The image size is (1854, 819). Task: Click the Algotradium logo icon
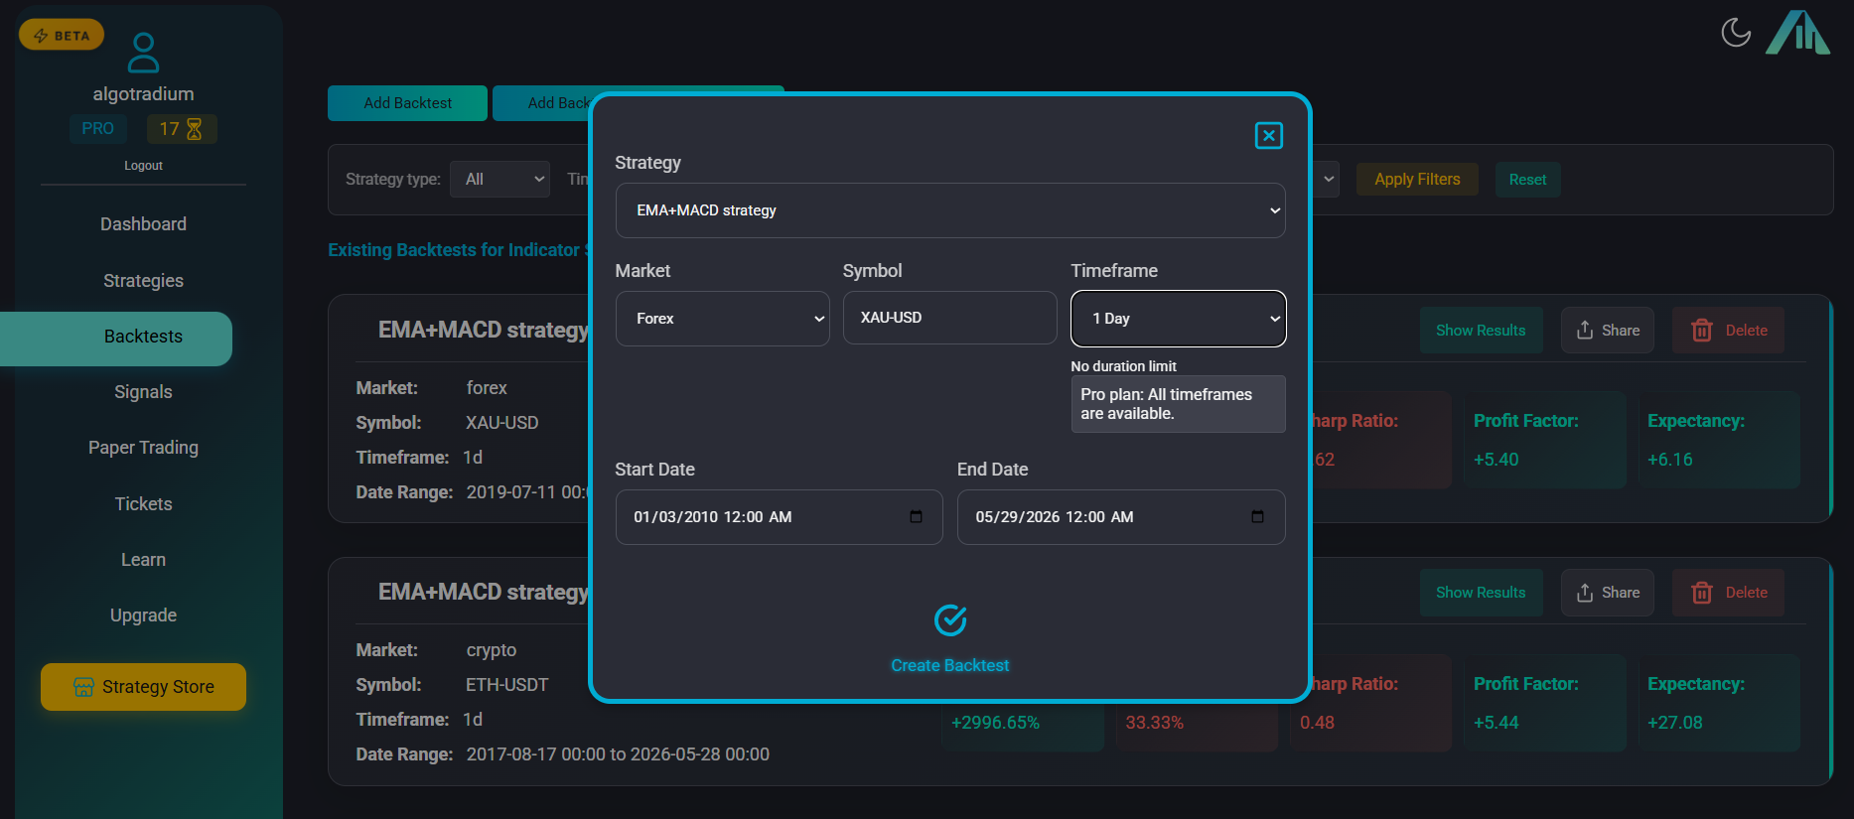tap(1797, 33)
